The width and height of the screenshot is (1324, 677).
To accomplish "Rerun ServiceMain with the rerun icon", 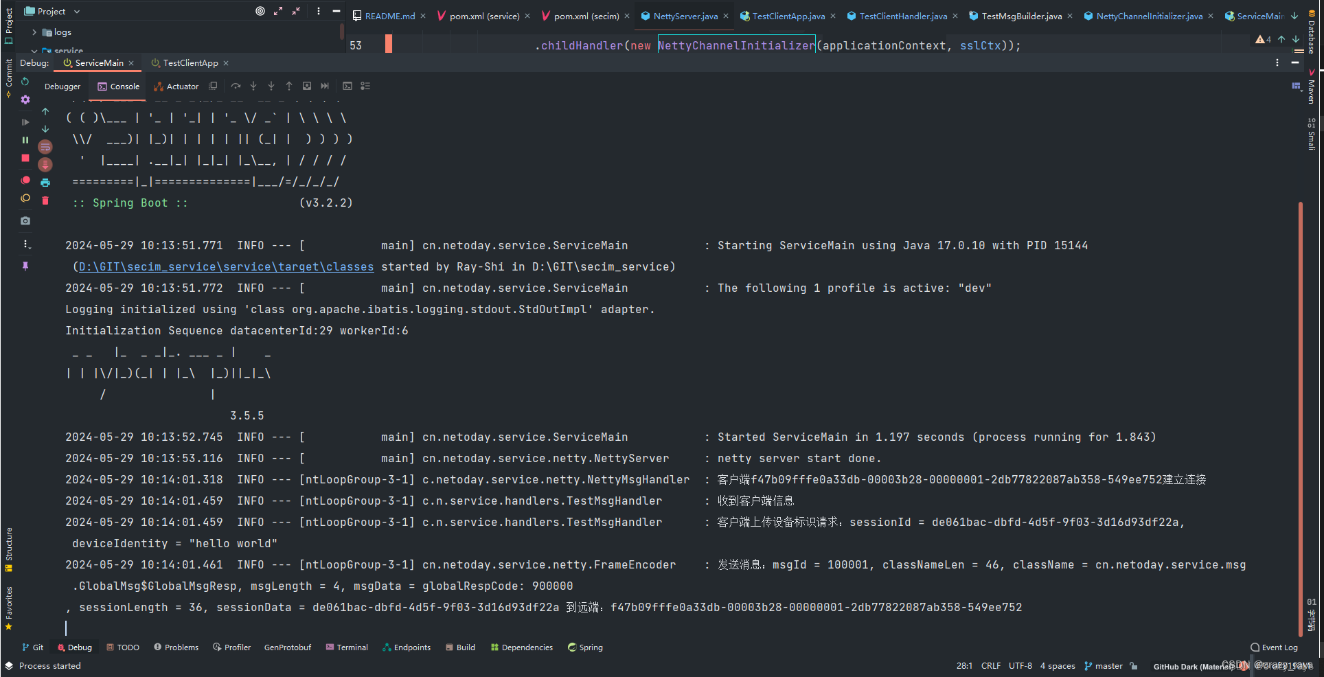I will click(25, 82).
